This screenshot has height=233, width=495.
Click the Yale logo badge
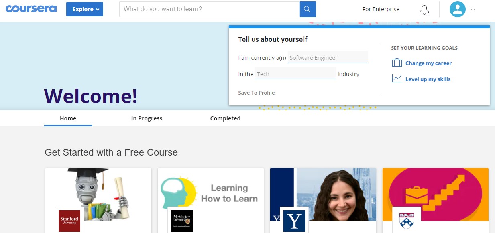coord(294,220)
